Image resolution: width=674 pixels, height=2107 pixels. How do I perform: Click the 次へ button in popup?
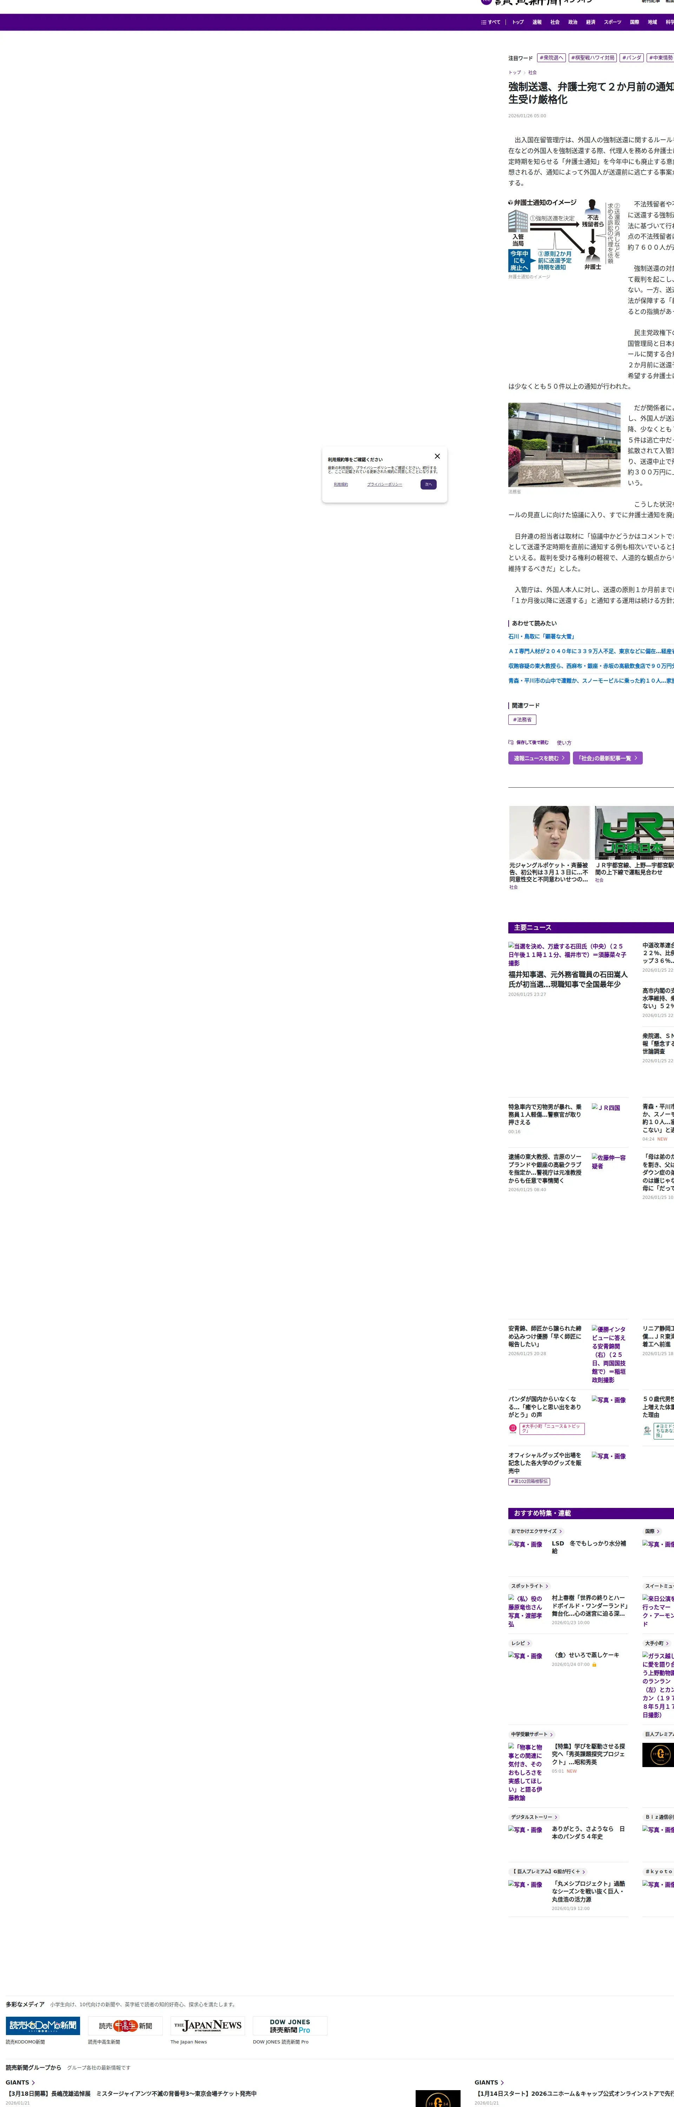[429, 484]
